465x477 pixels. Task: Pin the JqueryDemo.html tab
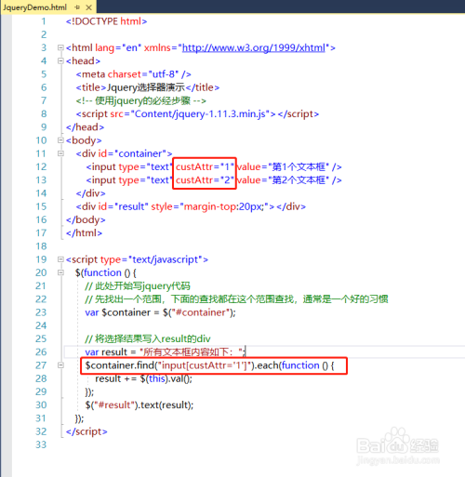[77, 7]
